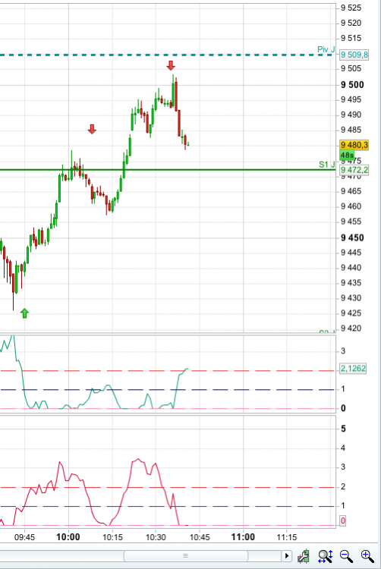Click the 2,1262 indicator value tag

tap(353, 368)
